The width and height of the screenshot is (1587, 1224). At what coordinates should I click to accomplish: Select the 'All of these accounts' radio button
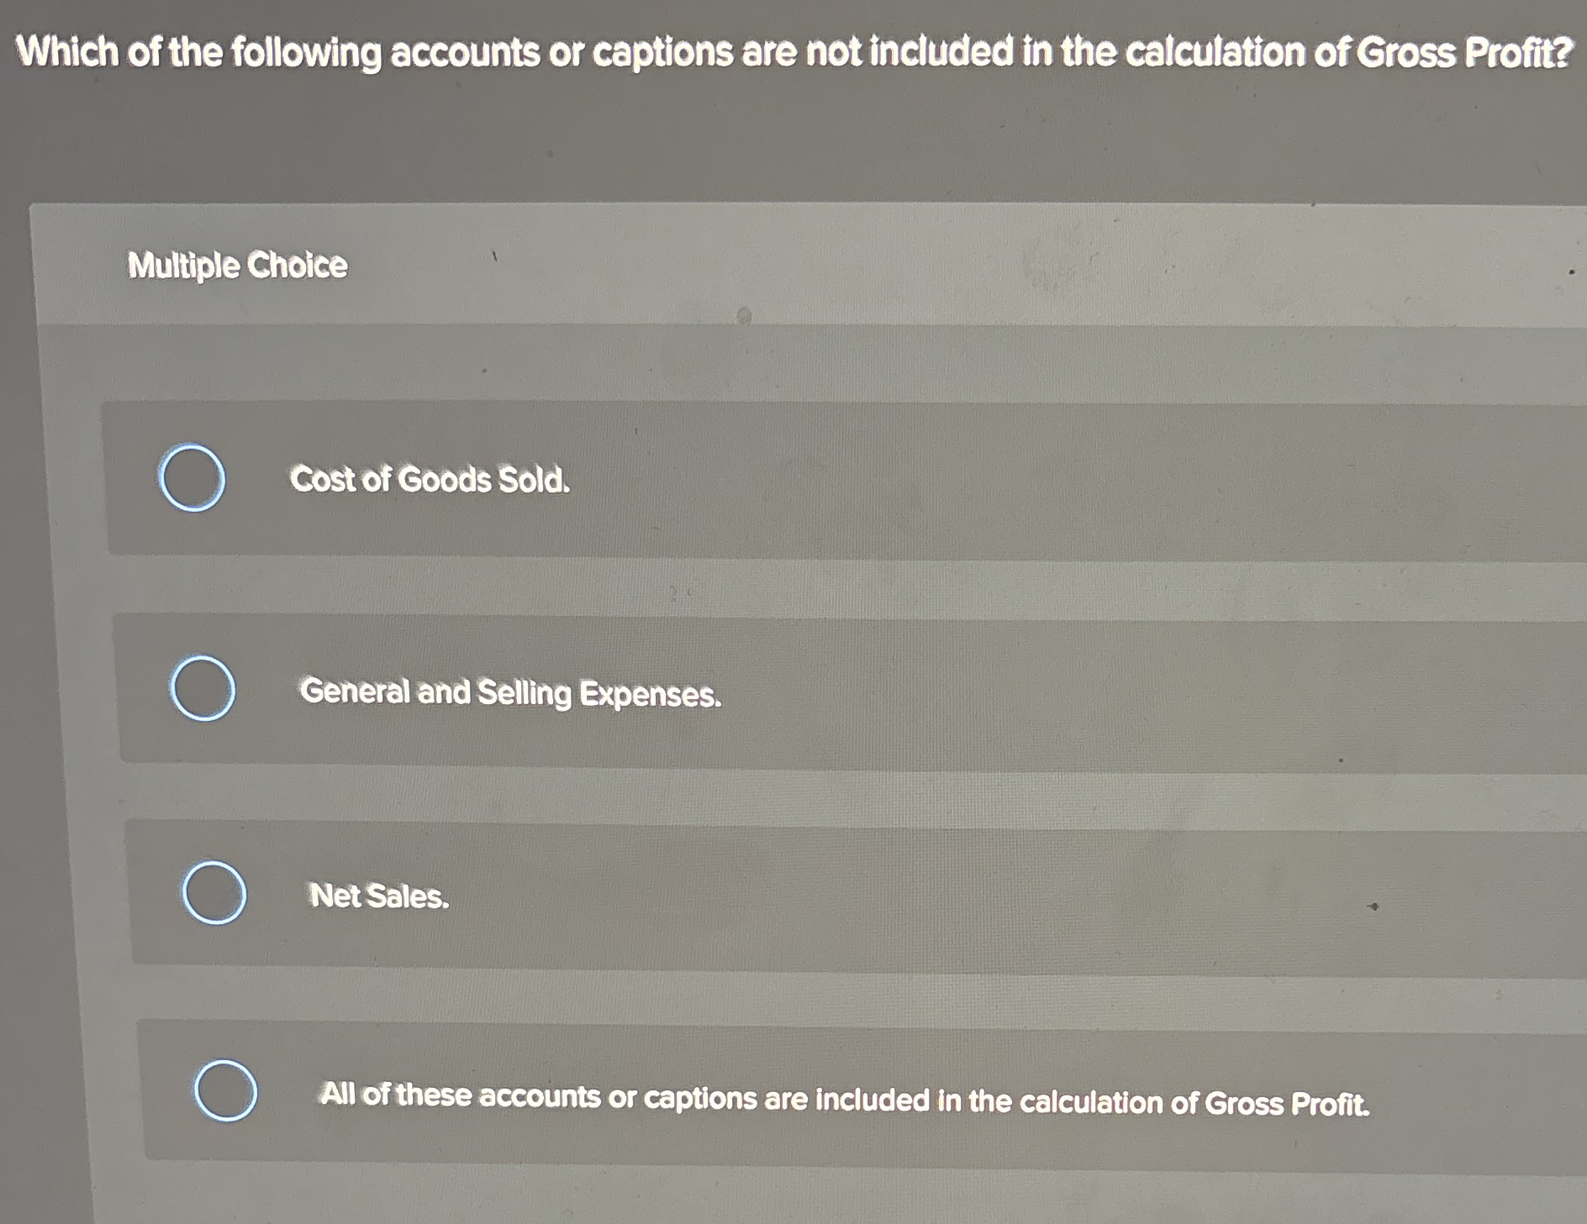pyautogui.click(x=226, y=1090)
